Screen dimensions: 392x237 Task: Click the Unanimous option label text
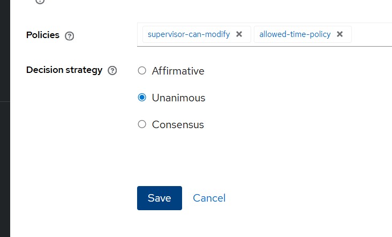point(178,98)
